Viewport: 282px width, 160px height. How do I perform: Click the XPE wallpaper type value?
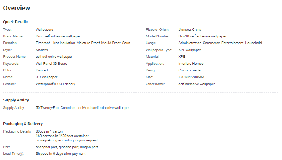pyautogui.click(x=189, y=50)
